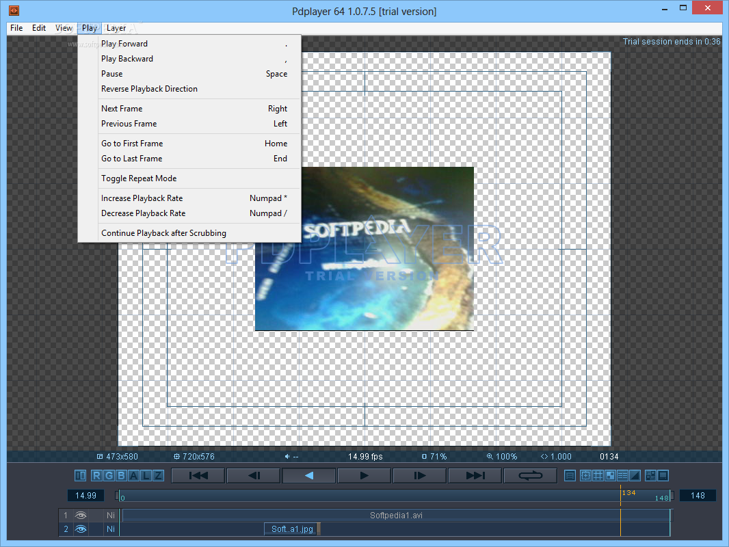Click the 71% memory status readout
This screenshot has height=547, width=729.
pyautogui.click(x=434, y=457)
